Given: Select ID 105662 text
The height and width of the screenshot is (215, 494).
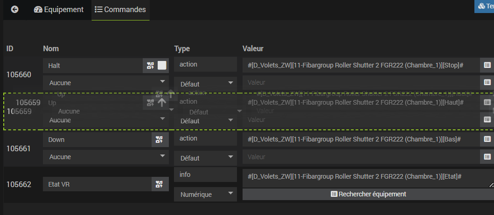Looking at the screenshot, I should tap(19, 184).
